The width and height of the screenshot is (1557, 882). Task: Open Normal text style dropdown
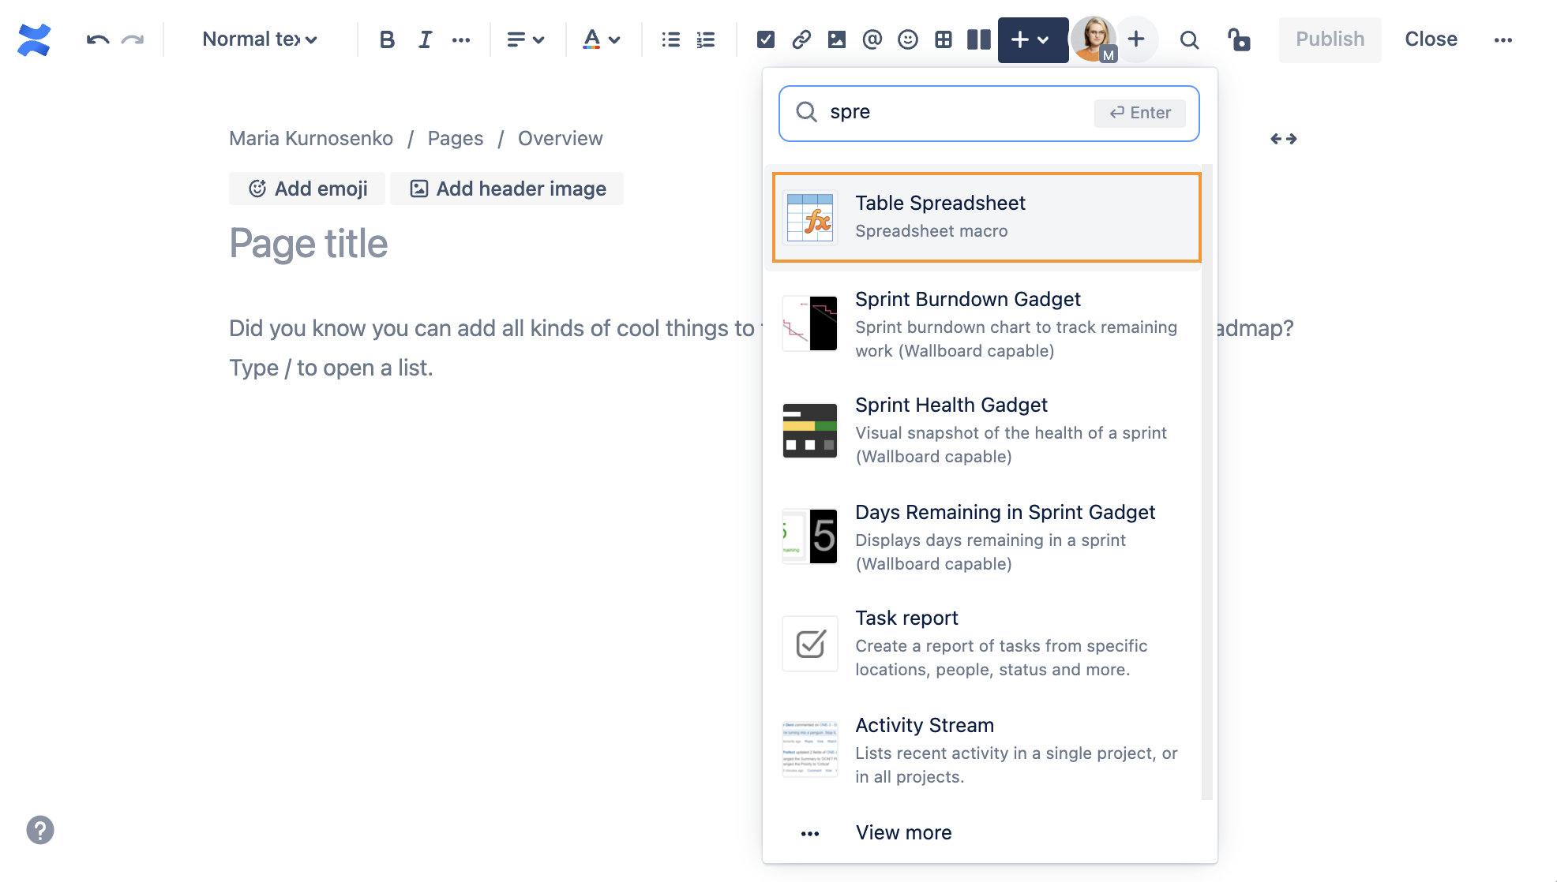259,39
